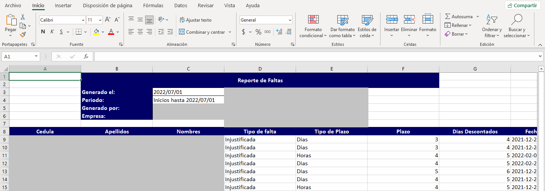Apply the yellow fill color bucket
The image size is (545, 191).
pos(97,32)
